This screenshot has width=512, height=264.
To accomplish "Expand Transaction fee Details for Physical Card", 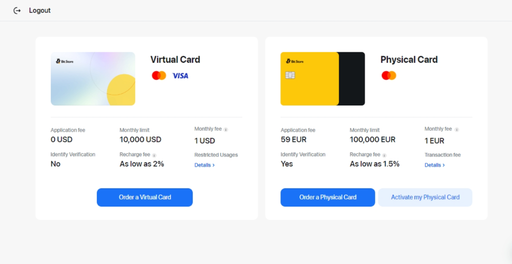I will (434, 165).
